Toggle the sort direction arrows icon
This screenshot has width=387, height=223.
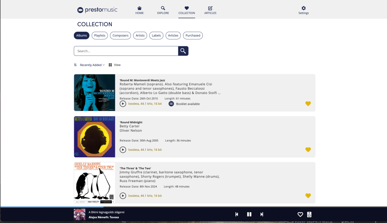[x=75, y=65]
